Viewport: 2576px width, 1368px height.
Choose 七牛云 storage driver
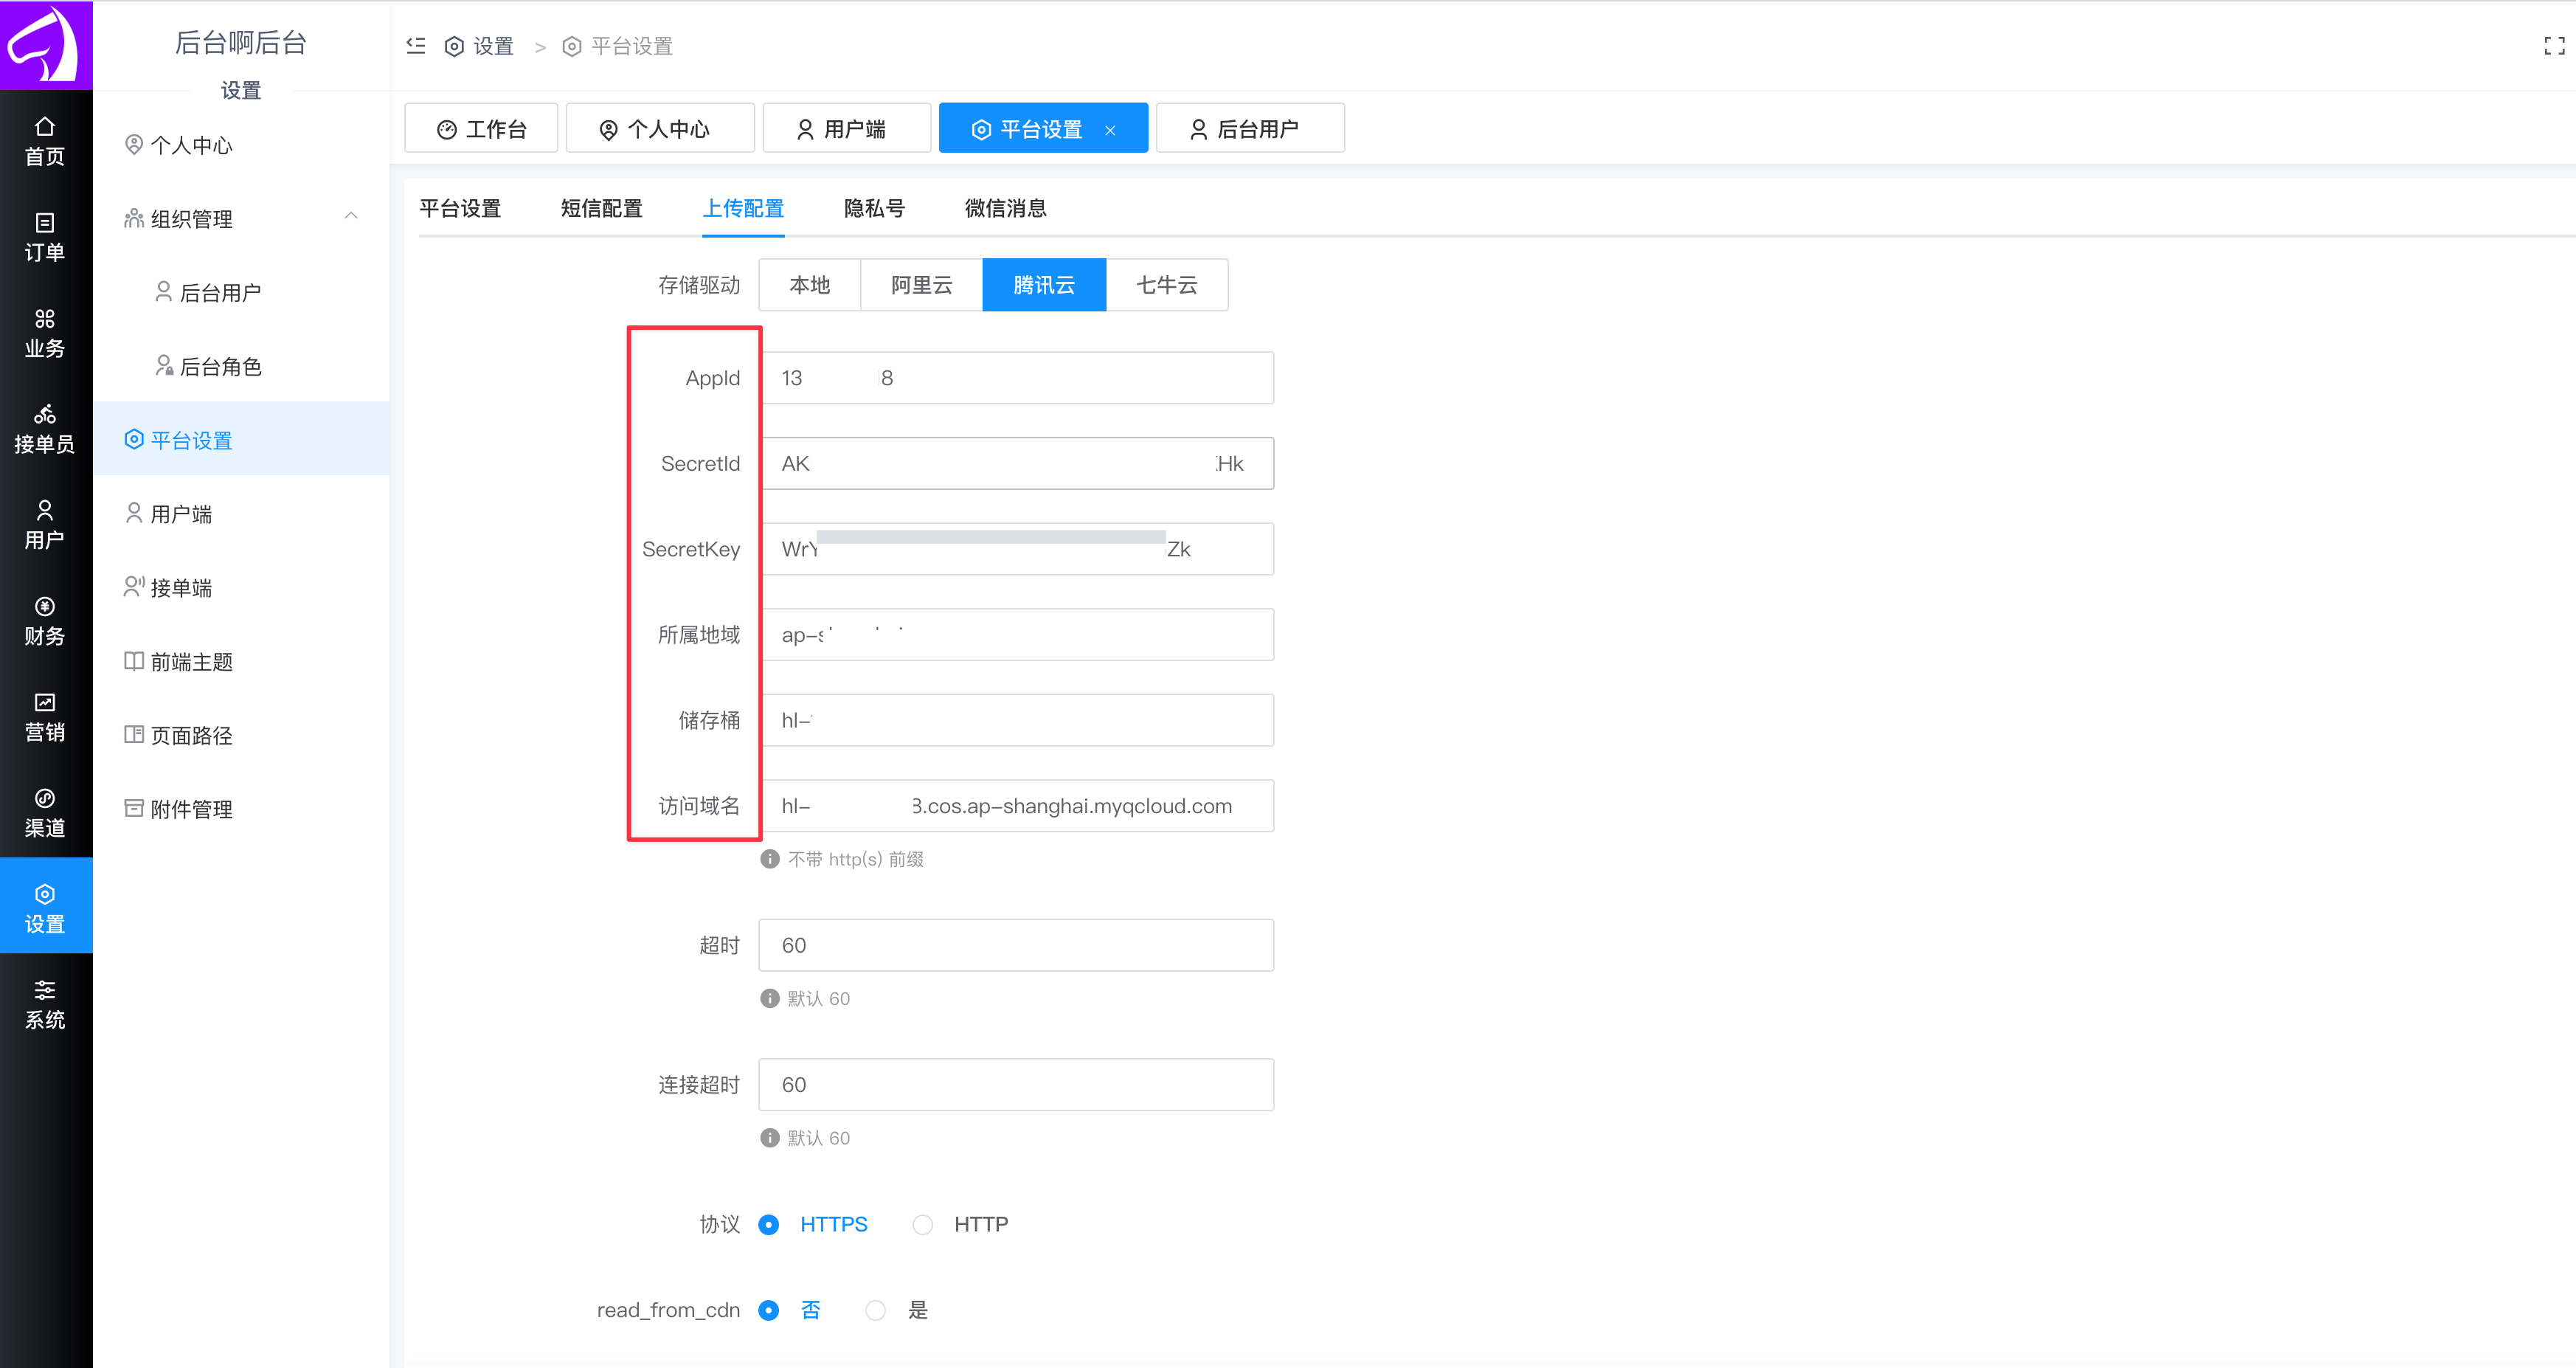coord(1167,285)
